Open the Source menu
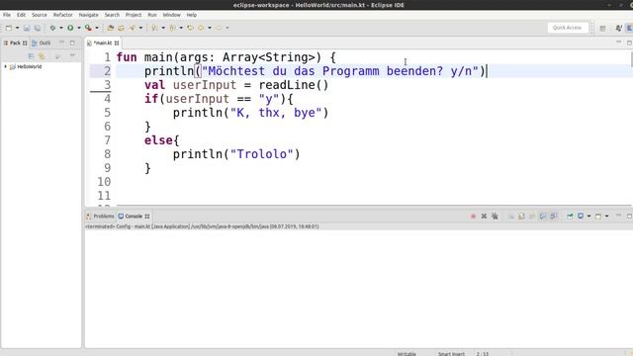The width and height of the screenshot is (633, 356). [x=40, y=15]
